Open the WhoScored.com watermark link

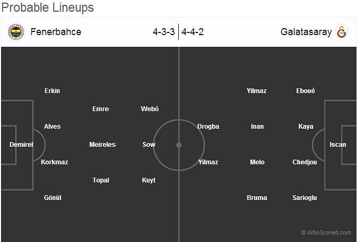click(x=326, y=232)
